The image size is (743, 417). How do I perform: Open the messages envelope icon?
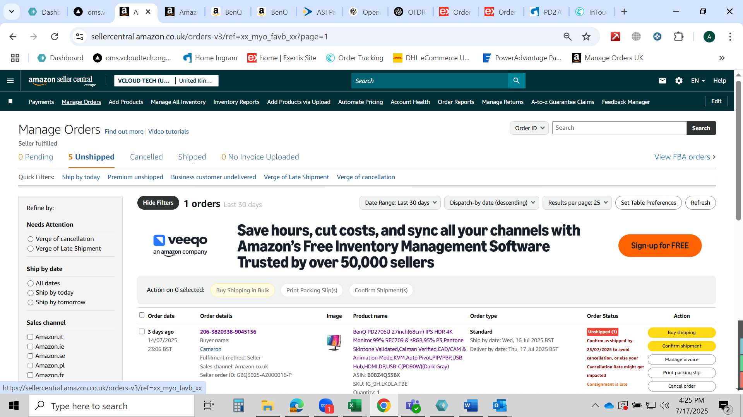[x=663, y=81]
